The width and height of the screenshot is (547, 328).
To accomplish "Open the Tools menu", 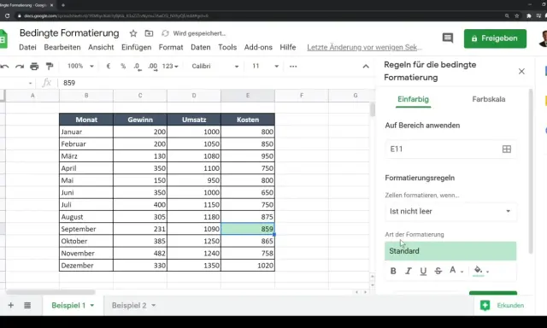I will click(x=227, y=47).
